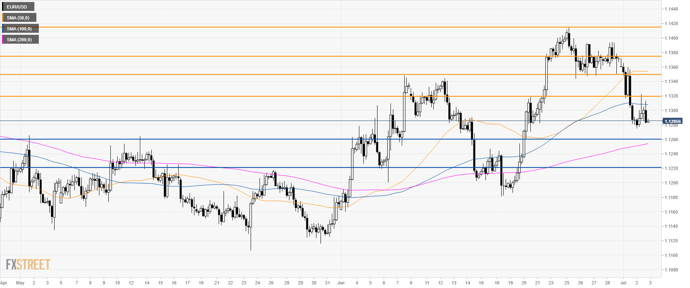Click the 'Jul' label on the date axis
The image size is (690, 288).
(623, 283)
